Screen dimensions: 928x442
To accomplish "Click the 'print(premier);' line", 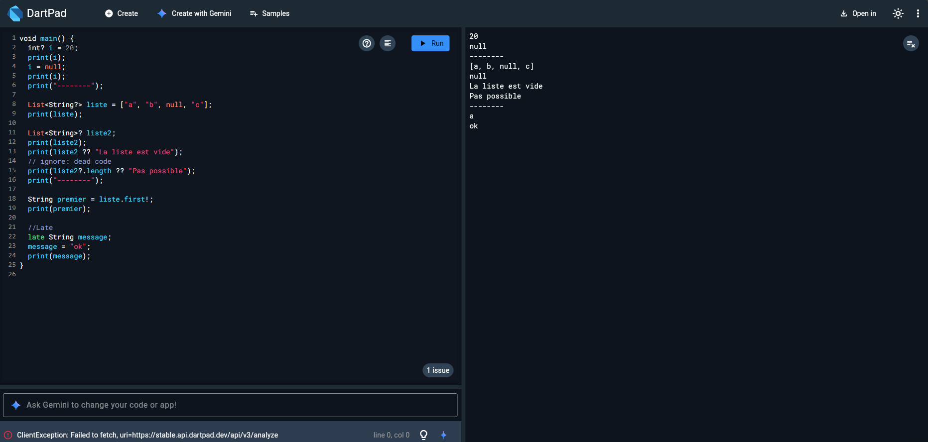I will [x=59, y=209].
